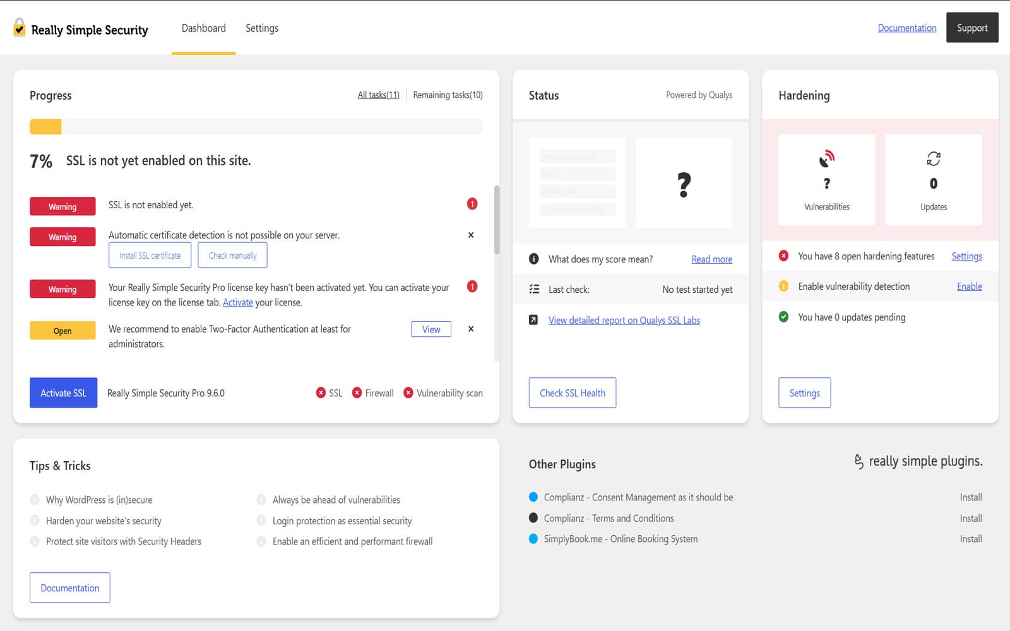Dismiss the Two-Factor Authentication recommendation
Image resolution: width=1010 pixels, height=631 pixels.
471,329
